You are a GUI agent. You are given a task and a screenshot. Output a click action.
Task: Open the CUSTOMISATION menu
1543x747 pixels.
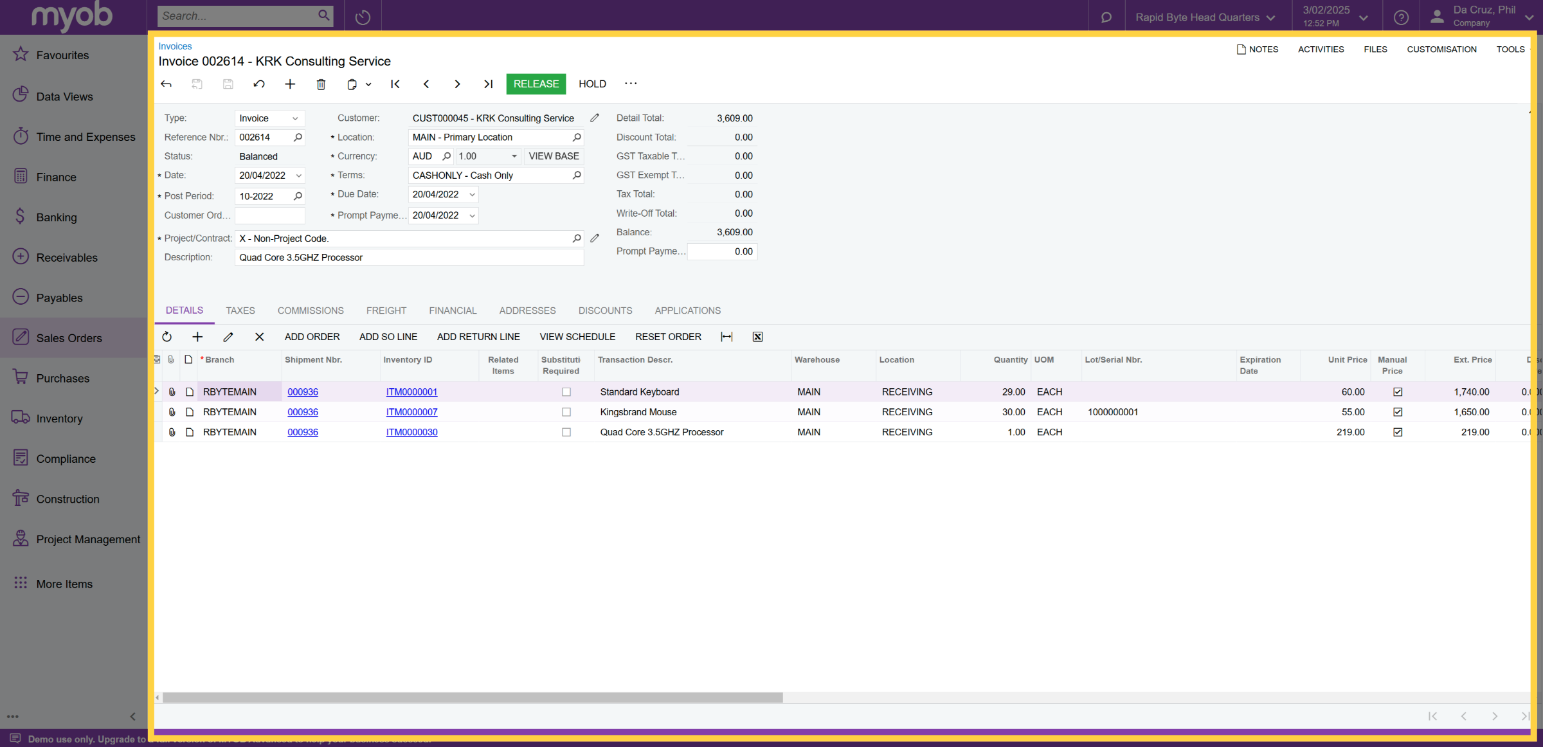coord(1441,50)
